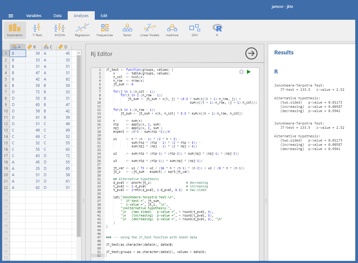
Task: Open the T-Tests analyses menu
Action: 37,30
